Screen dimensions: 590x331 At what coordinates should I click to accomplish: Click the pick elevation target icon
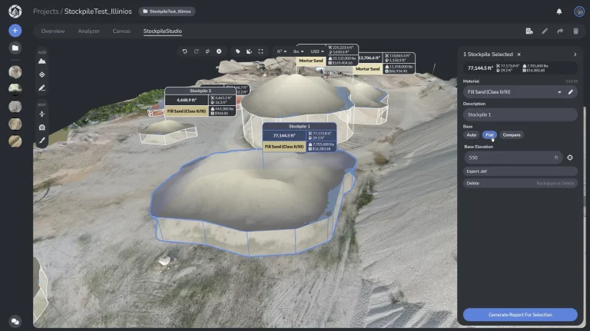tap(570, 157)
